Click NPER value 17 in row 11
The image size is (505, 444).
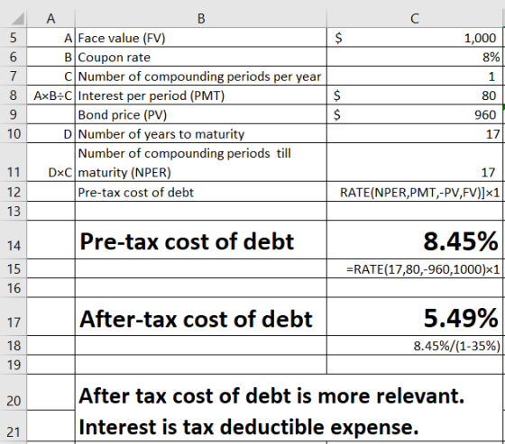point(415,162)
